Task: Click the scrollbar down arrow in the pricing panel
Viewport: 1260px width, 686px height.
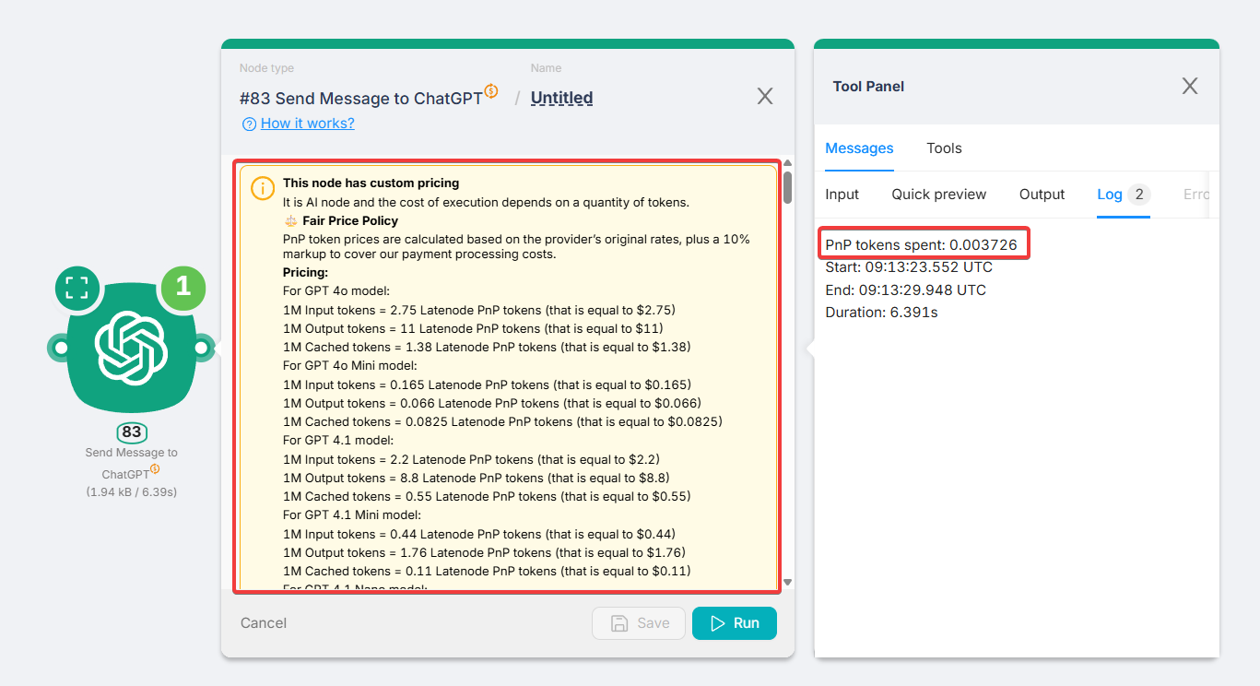Action: pos(785,583)
